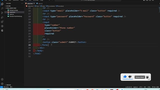
Task: Expand the Timeline section
Action: point(8,85)
